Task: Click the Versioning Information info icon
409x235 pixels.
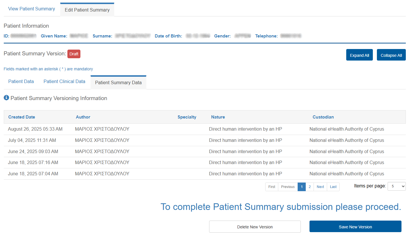Action: point(6,98)
